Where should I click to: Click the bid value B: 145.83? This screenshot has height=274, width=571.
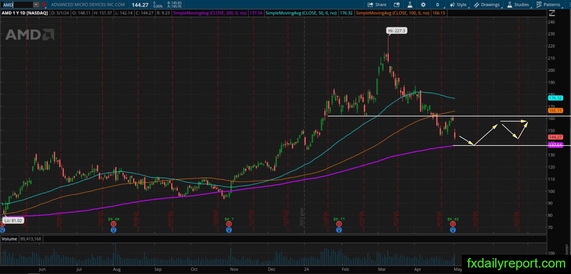coord(174,3)
